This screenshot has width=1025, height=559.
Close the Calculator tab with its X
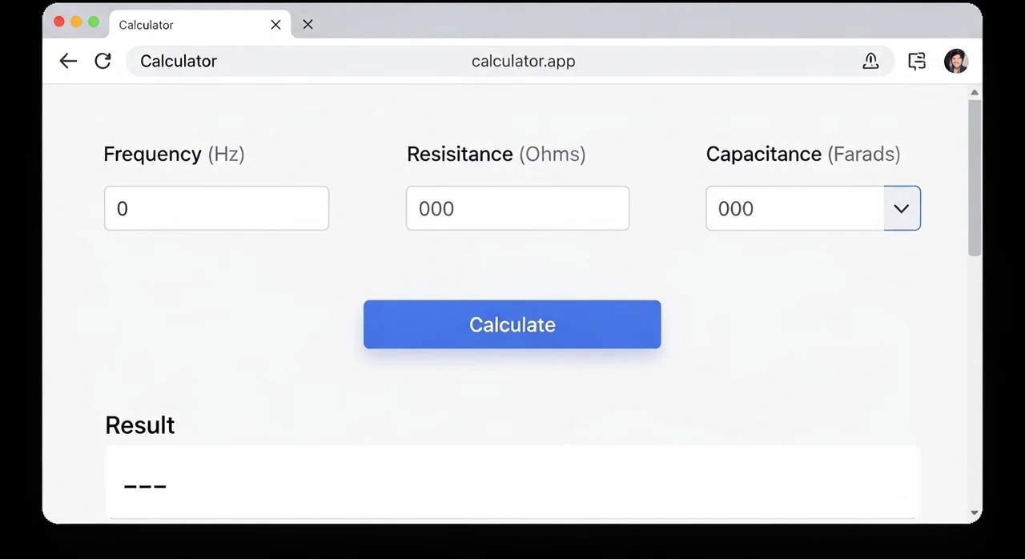click(275, 25)
